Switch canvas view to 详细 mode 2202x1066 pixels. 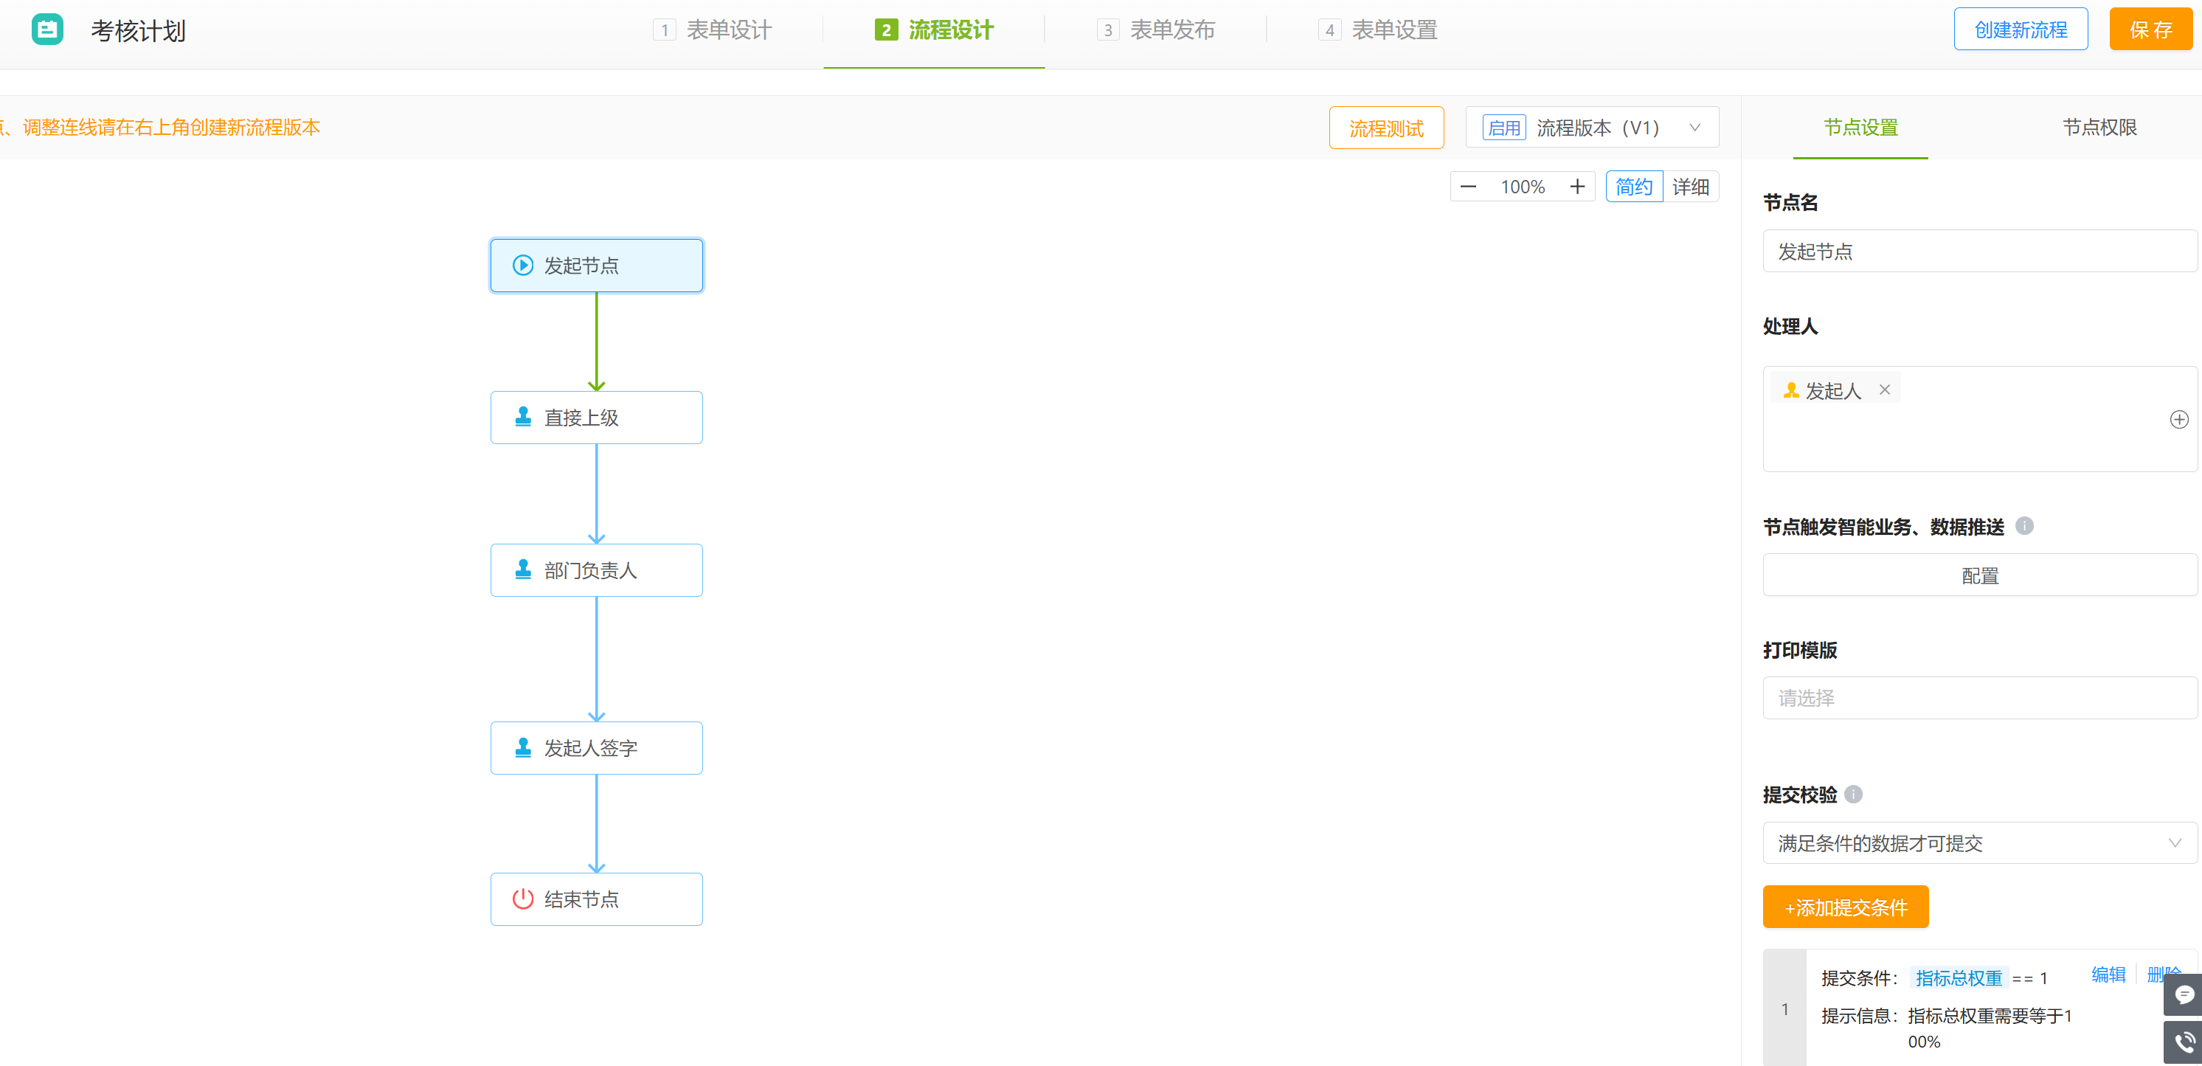tap(1690, 187)
